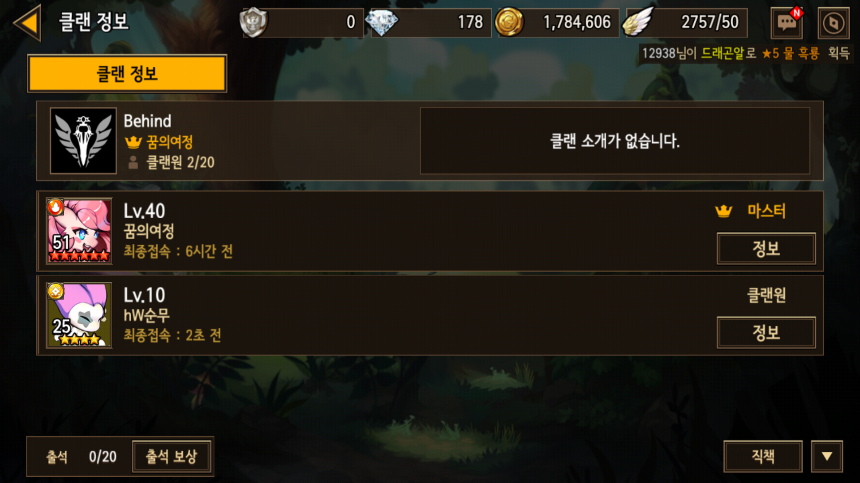The height and width of the screenshot is (483, 860).
Task: Tap the diamond gem currency icon
Action: [x=381, y=22]
